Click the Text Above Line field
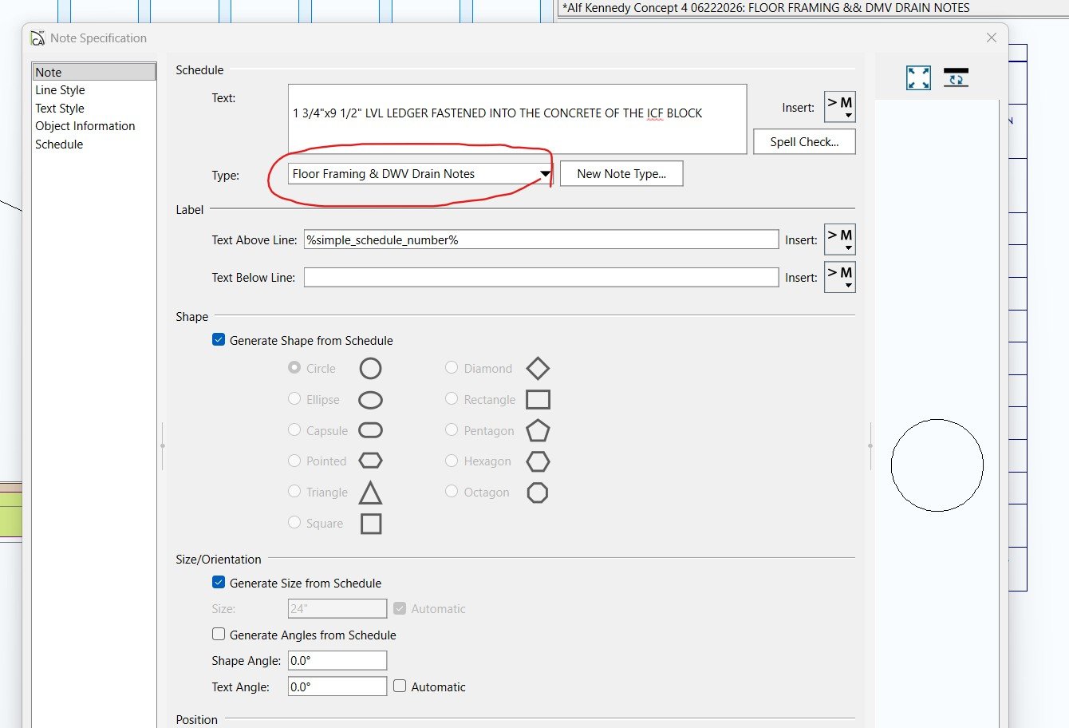 (541, 239)
